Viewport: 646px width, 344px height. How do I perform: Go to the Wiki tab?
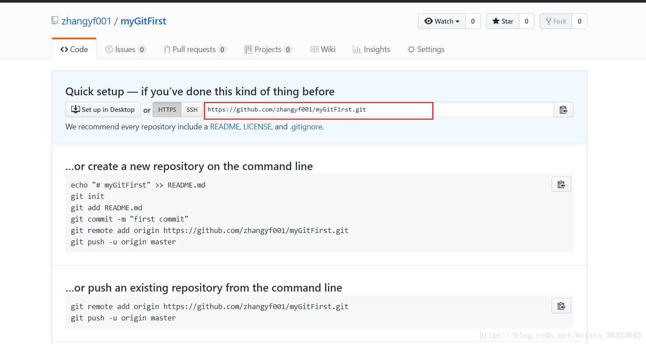pos(323,49)
